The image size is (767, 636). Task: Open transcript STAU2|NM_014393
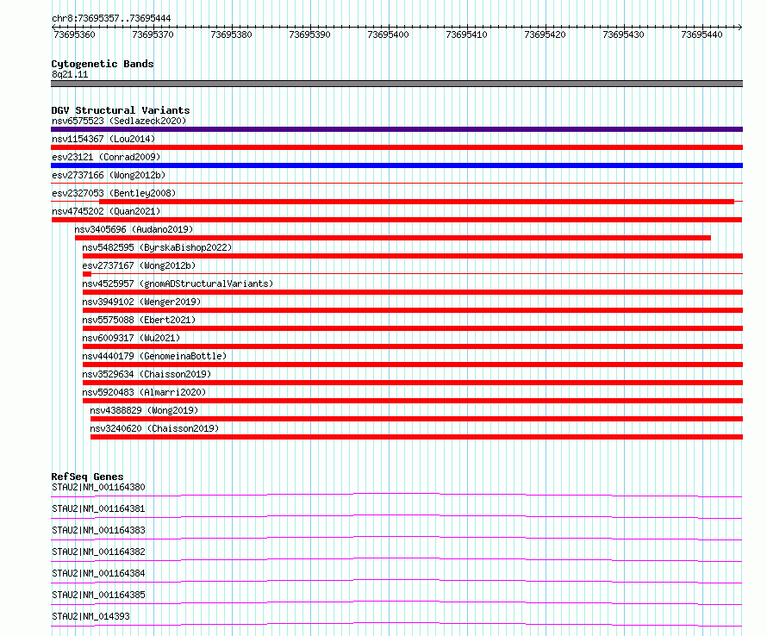point(90,616)
